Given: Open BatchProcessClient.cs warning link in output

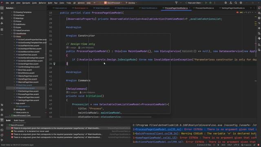Looking at the screenshot, I should coord(157,134).
